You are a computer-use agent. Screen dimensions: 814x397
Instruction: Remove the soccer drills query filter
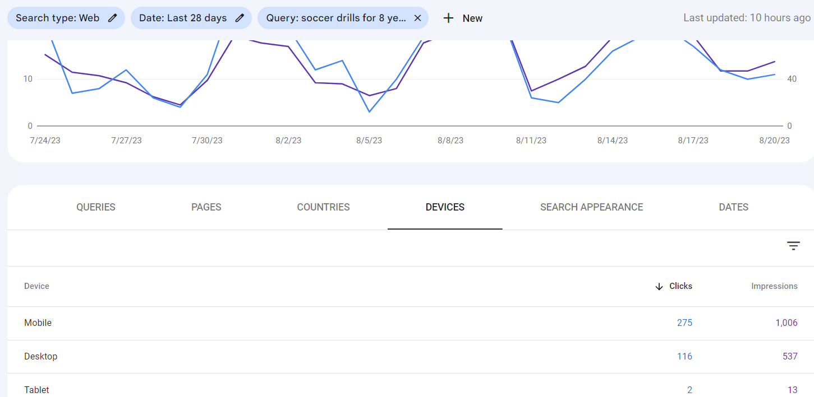point(417,17)
